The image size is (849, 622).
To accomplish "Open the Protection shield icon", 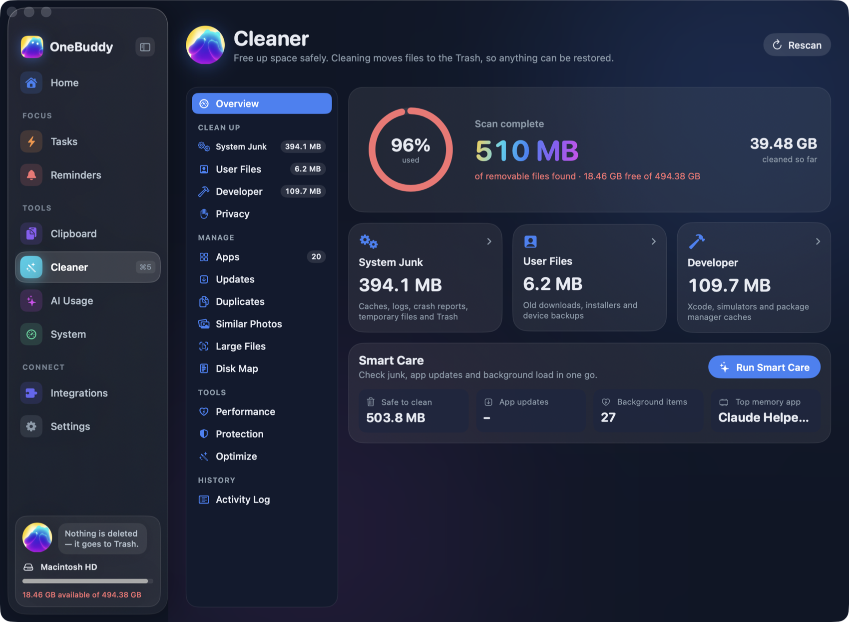I will 204,434.
